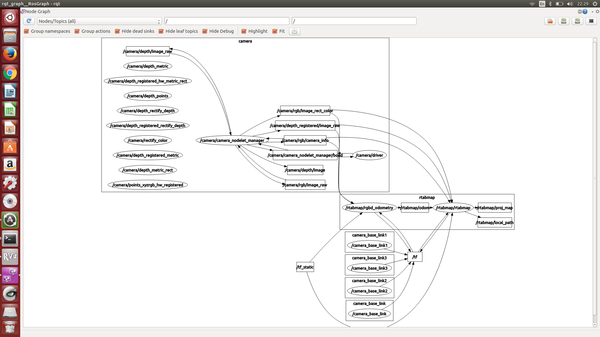600x337 pixels.
Task: Click the fit-in-view icon button beside Fit
Action: pos(294,31)
